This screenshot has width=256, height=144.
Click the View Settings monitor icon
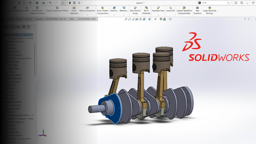click(x=170, y=19)
